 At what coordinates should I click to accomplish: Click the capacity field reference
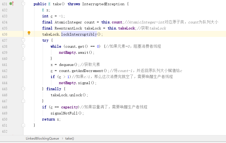70,107
